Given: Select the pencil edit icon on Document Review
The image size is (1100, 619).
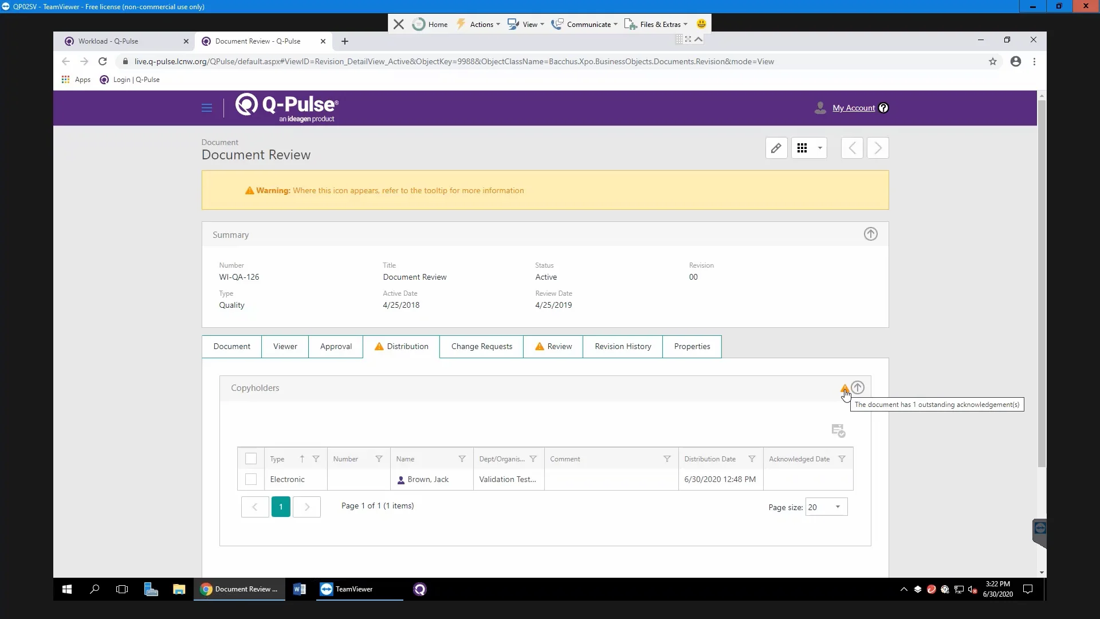Looking at the screenshot, I should click(x=776, y=148).
